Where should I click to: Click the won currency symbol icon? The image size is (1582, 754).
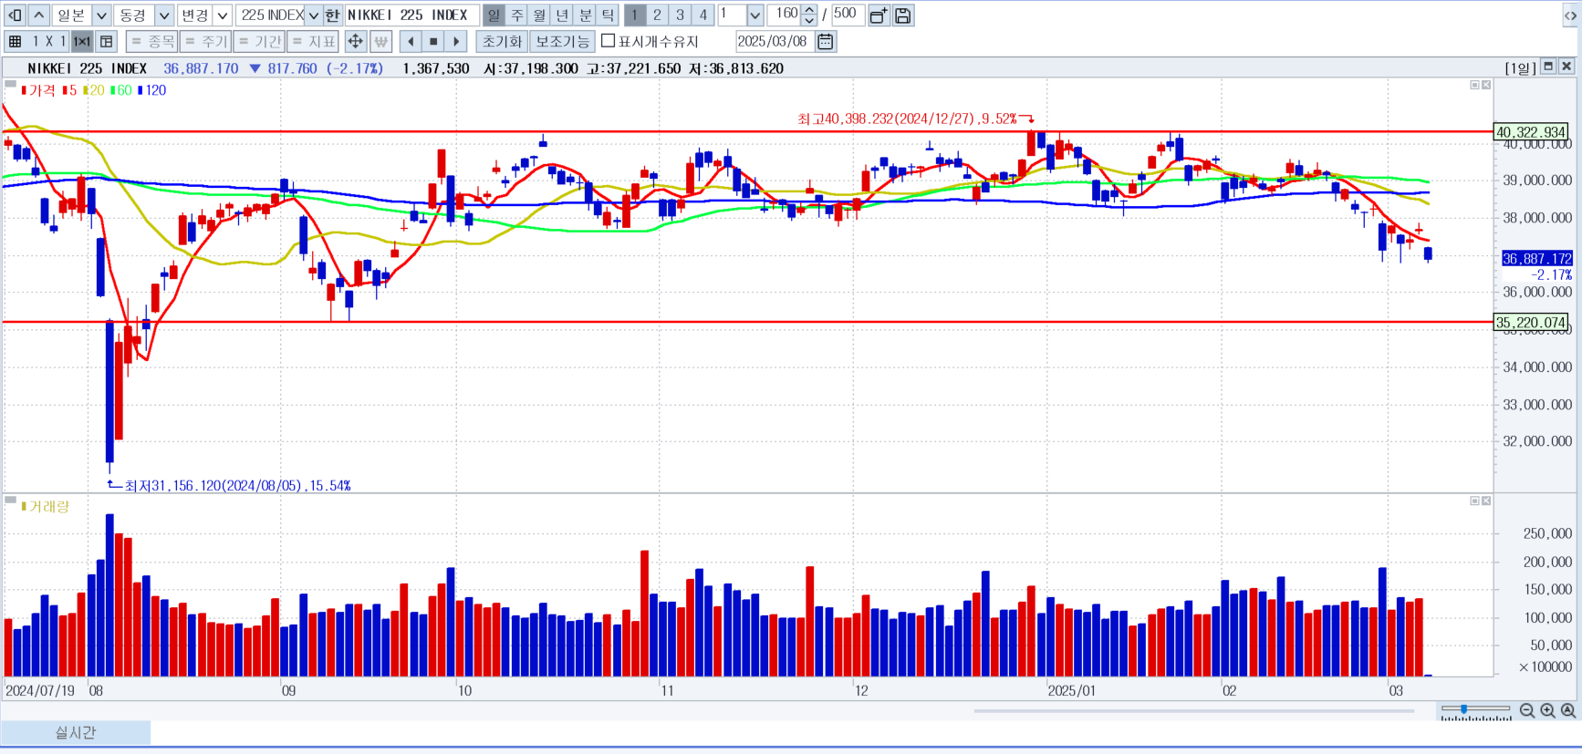coord(381,41)
